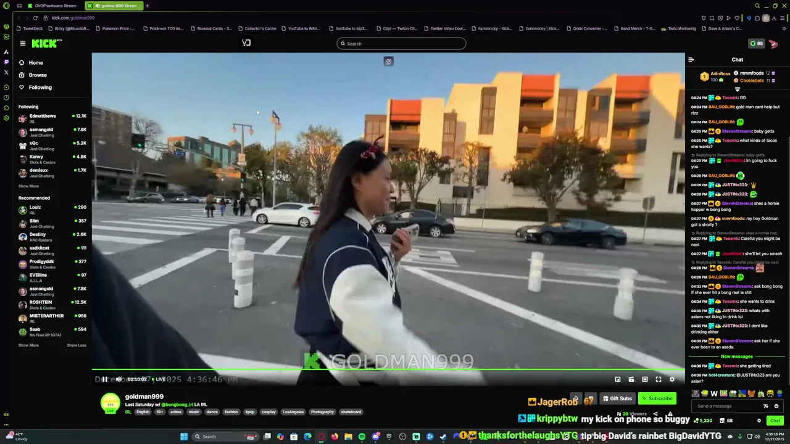
Task: Open AdinRoss in chat leaderboard
Action: pyautogui.click(x=720, y=73)
